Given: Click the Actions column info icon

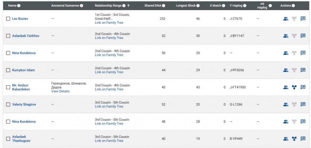Looking at the screenshot, I should point(293,6).
